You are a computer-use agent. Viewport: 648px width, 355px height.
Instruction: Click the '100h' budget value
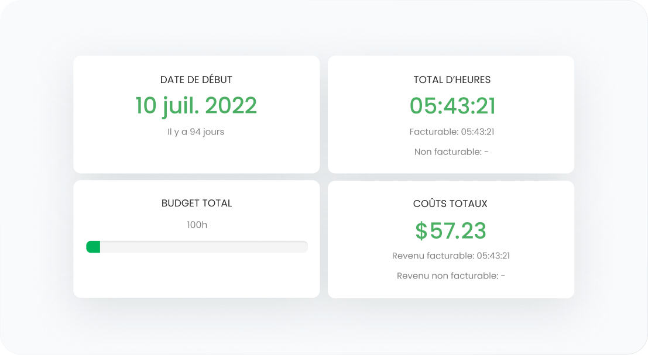(197, 225)
